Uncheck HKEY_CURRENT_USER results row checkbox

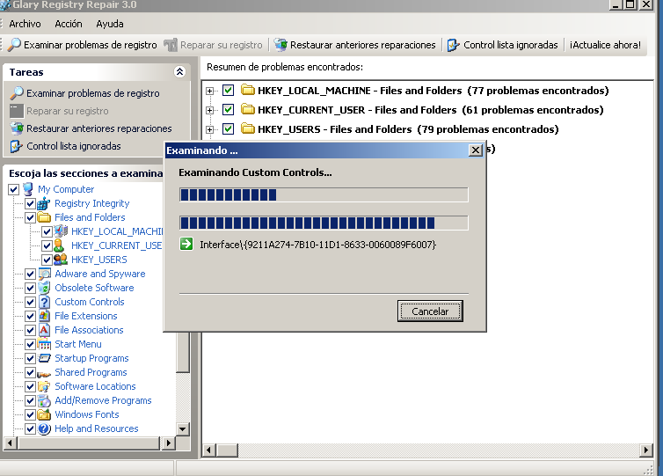click(x=228, y=110)
